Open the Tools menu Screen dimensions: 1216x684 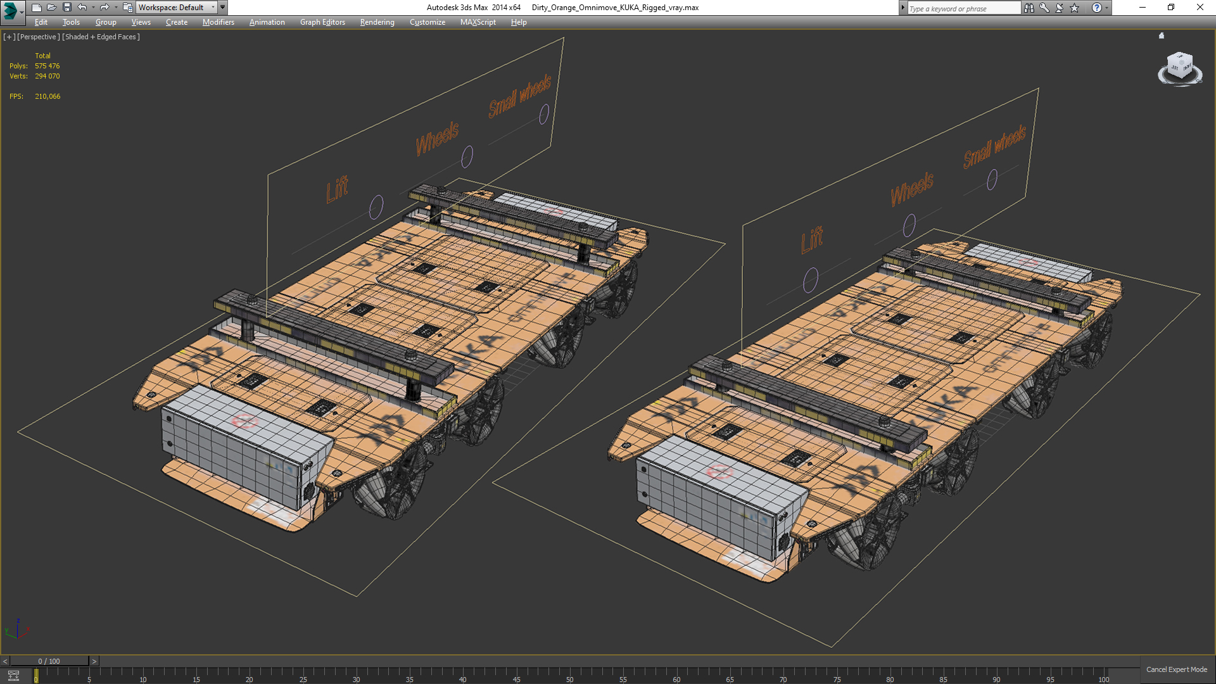tap(71, 22)
